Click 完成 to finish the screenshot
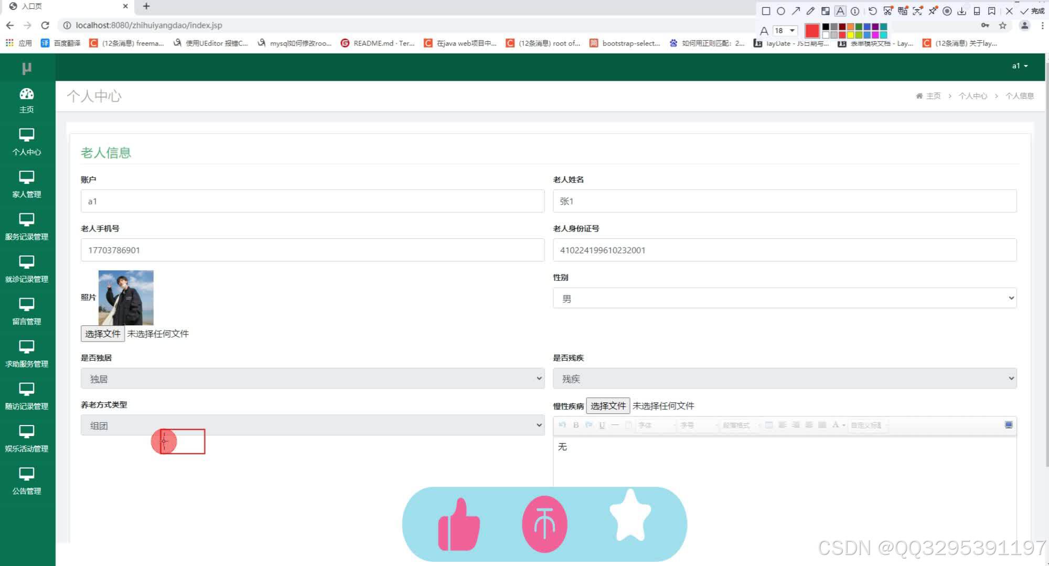Image resolution: width=1049 pixels, height=566 pixels. [x=1032, y=11]
